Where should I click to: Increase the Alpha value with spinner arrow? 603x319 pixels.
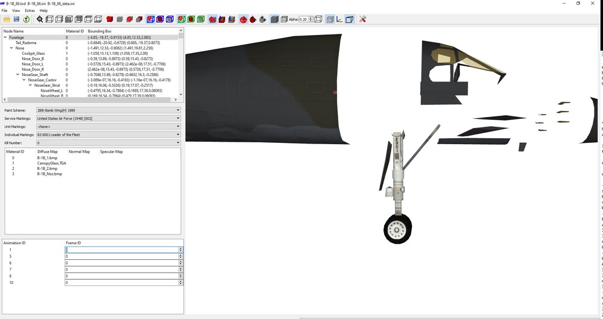tap(311, 17)
